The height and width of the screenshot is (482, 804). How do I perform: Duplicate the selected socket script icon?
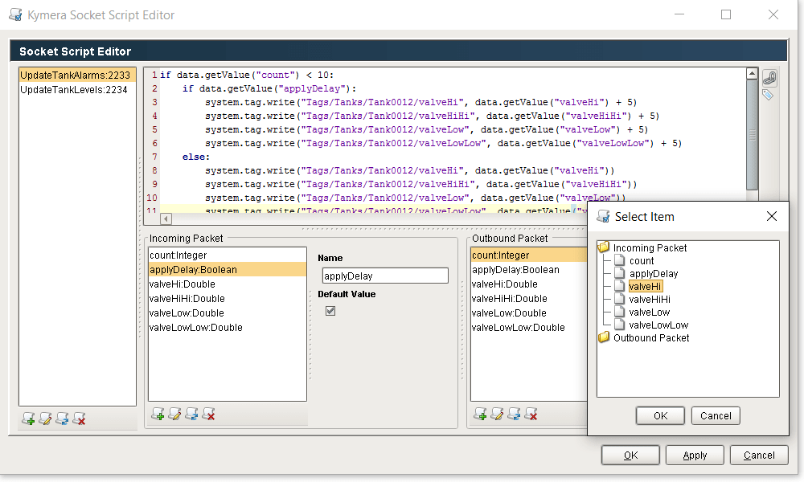tap(62, 419)
